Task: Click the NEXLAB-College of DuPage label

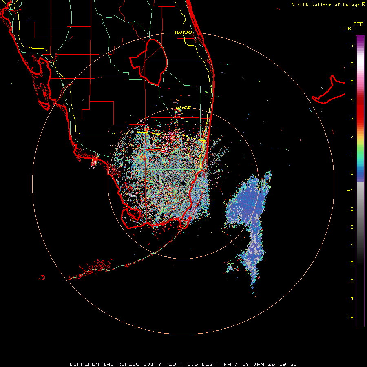Action: click(328, 4)
